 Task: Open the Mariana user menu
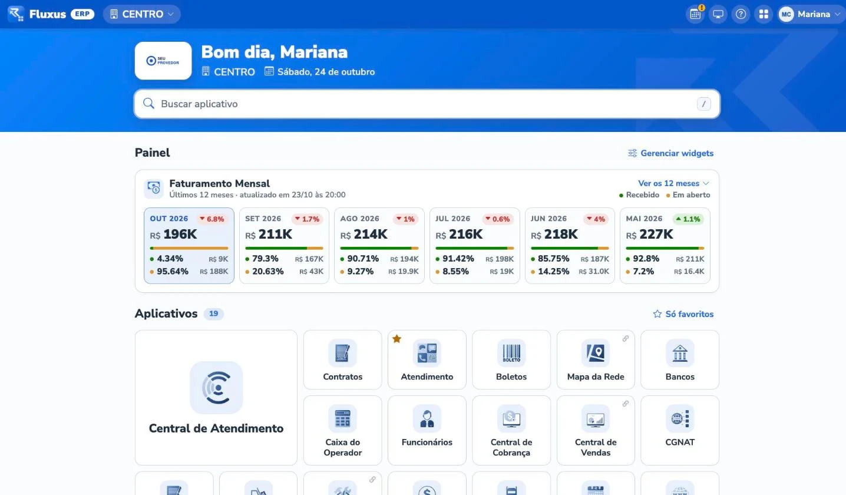click(x=811, y=14)
